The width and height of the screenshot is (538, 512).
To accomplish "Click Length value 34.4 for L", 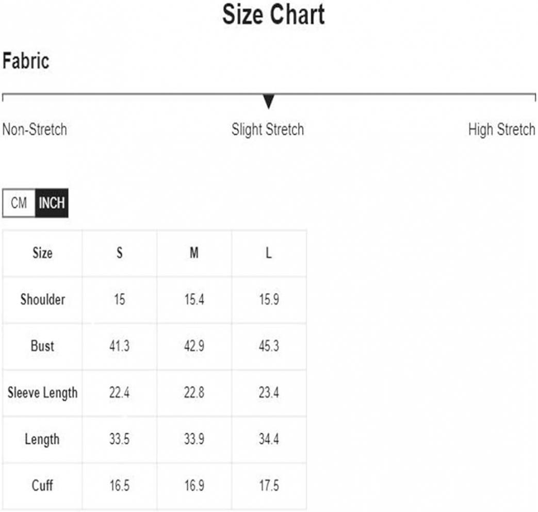I will click(x=269, y=439).
